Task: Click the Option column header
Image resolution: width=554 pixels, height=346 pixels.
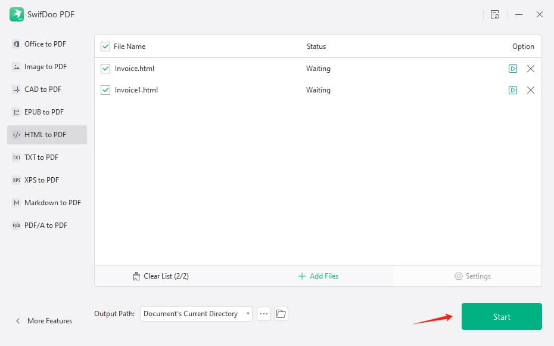Action: pyautogui.click(x=523, y=47)
